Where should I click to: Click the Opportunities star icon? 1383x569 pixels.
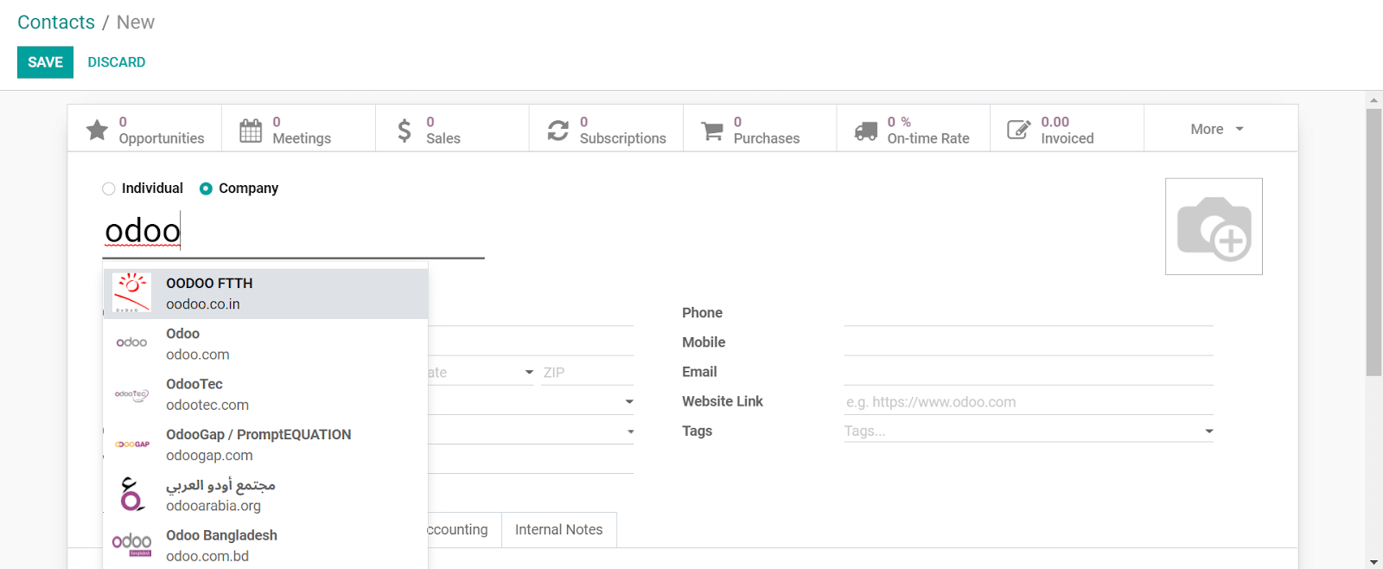coord(97,130)
